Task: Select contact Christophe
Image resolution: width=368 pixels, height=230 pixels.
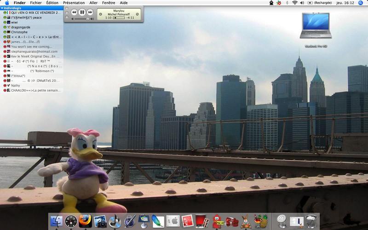Action: pos(32,32)
